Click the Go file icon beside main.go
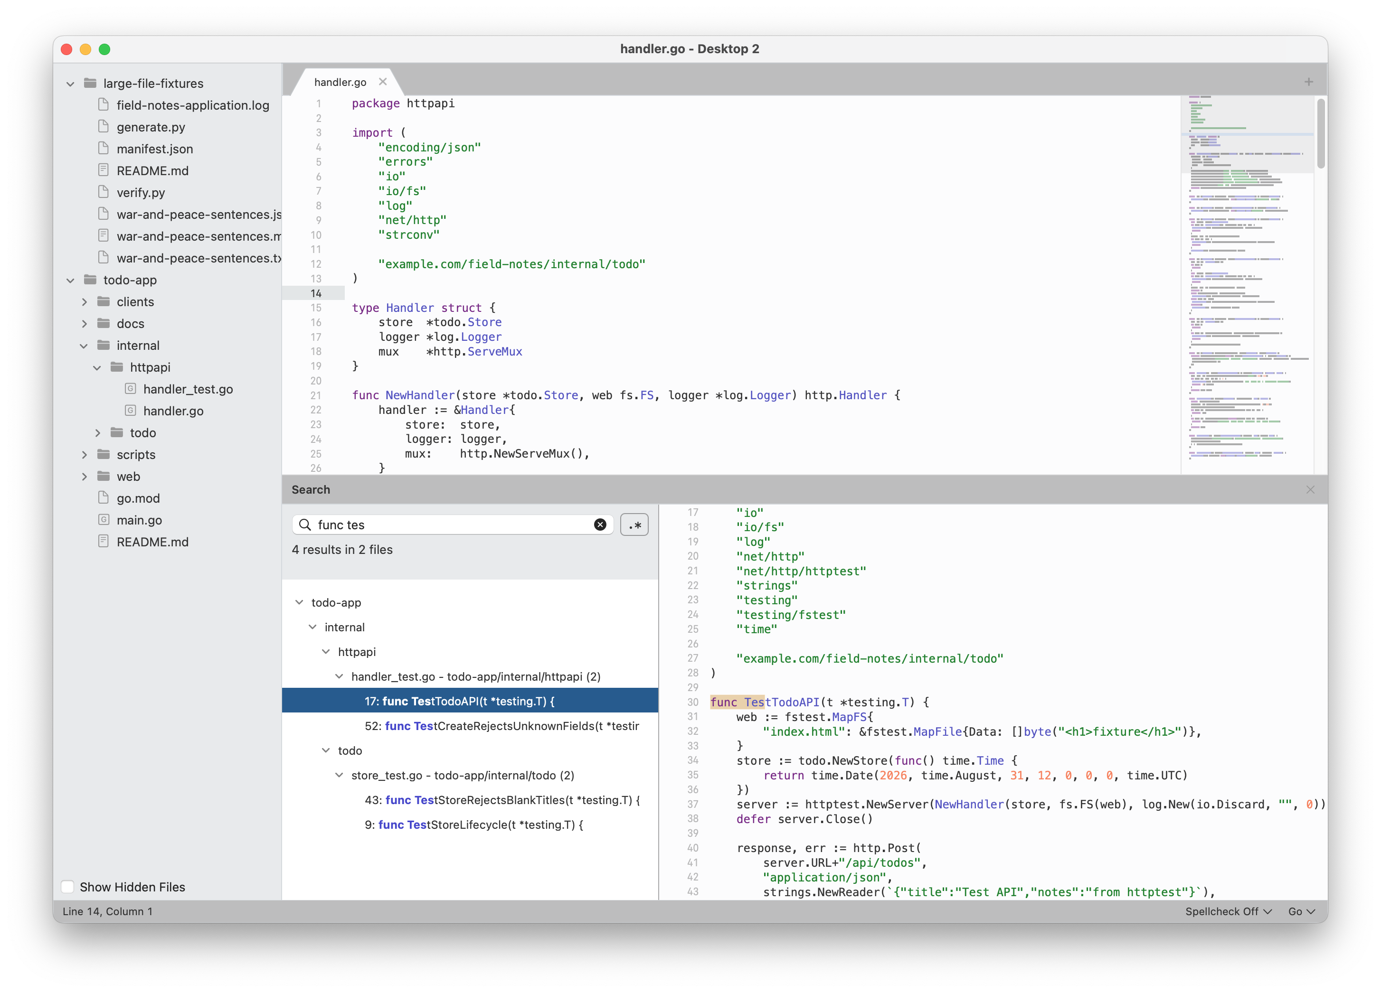The image size is (1381, 993). tap(104, 520)
